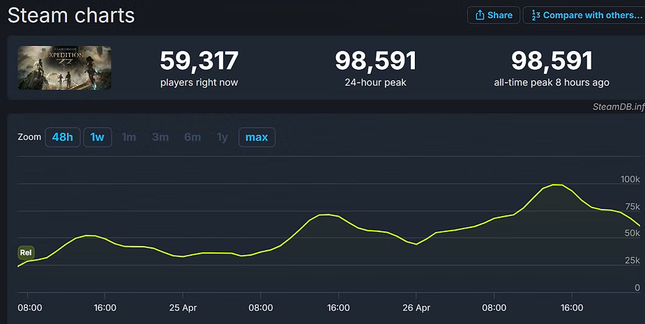
Task: Click the Steam charts heading
Action: pyautogui.click(x=71, y=15)
